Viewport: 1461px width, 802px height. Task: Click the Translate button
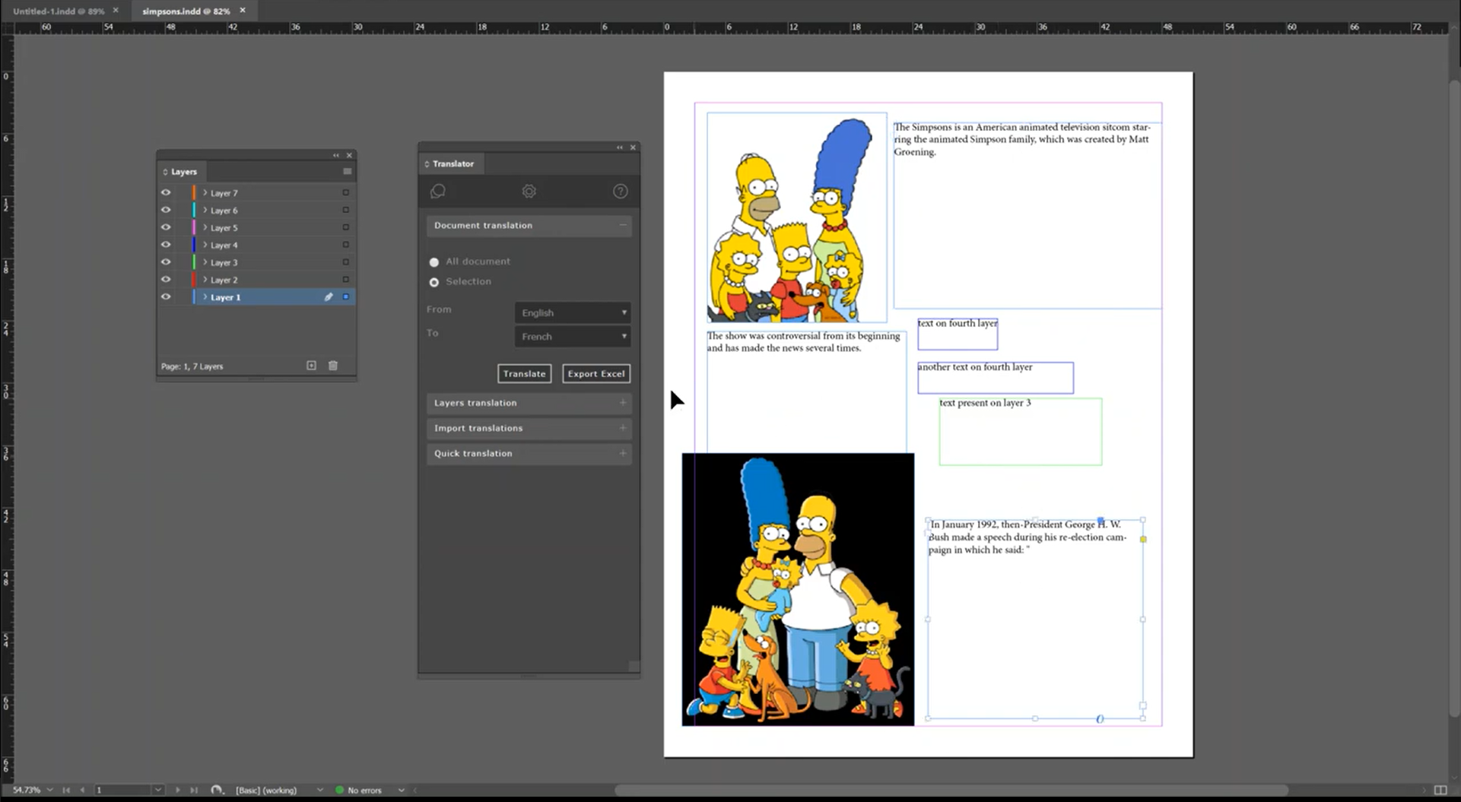[x=524, y=373]
